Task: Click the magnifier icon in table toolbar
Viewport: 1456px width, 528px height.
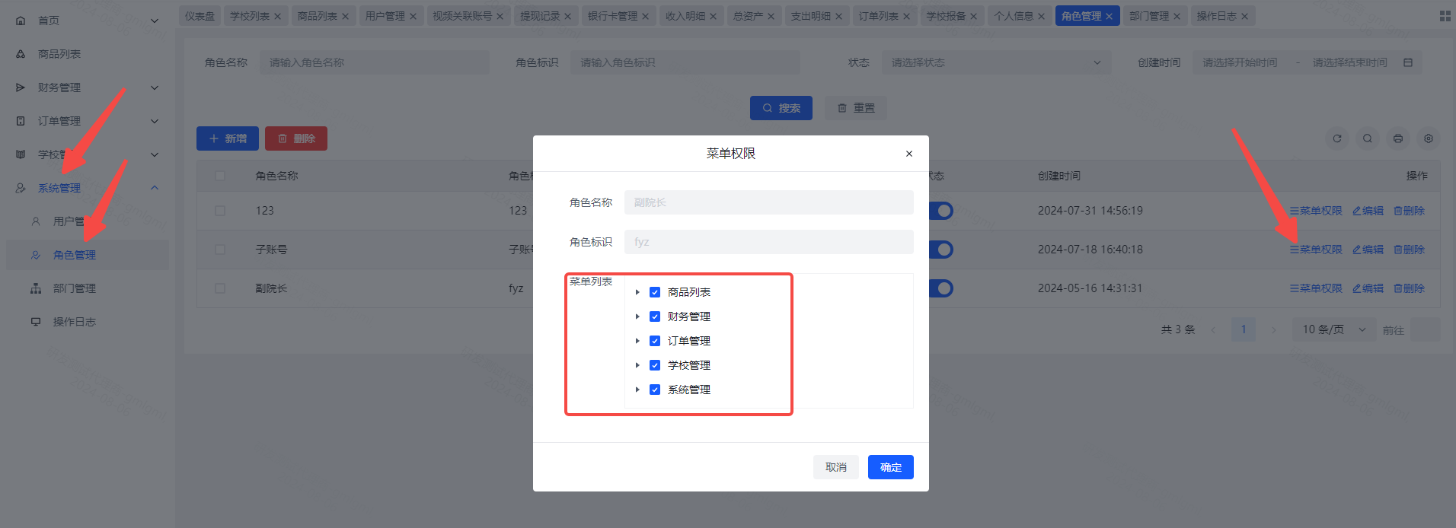Action: pyautogui.click(x=1367, y=138)
